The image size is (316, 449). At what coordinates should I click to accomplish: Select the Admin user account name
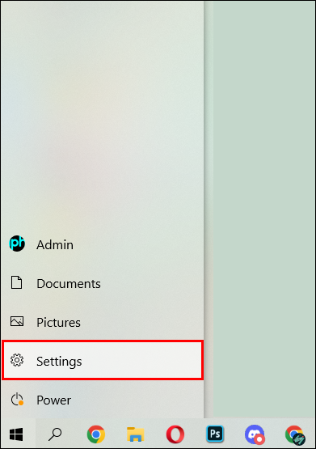tap(55, 245)
